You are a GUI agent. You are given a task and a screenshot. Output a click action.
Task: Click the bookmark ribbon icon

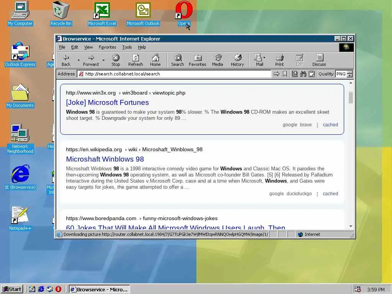pyautogui.click(x=285, y=74)
